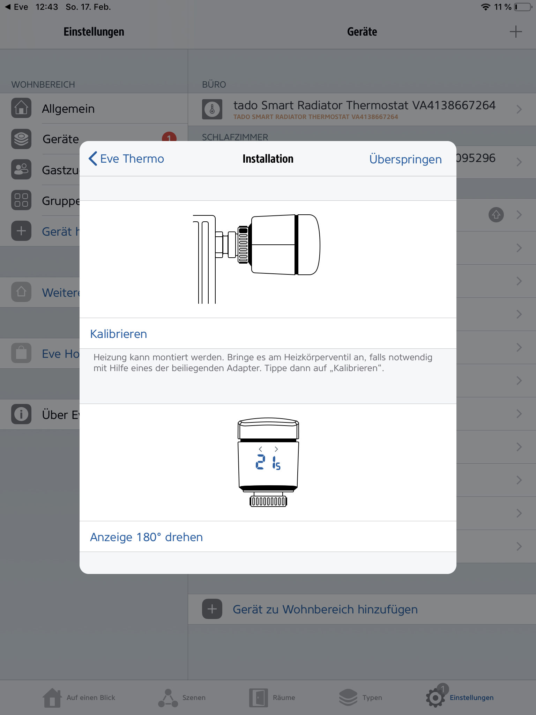The width and height of the screenshot is (536, 715).
Task: Open tado Smart Radiator Thermostat chevron
Action: [519, 109]
